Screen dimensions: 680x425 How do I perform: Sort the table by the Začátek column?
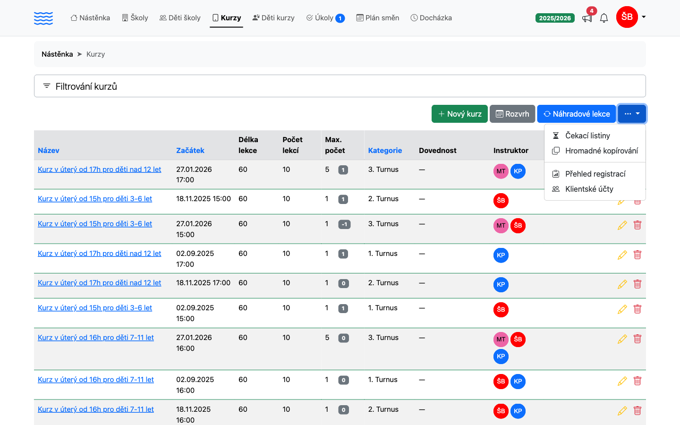pos(190,150)
